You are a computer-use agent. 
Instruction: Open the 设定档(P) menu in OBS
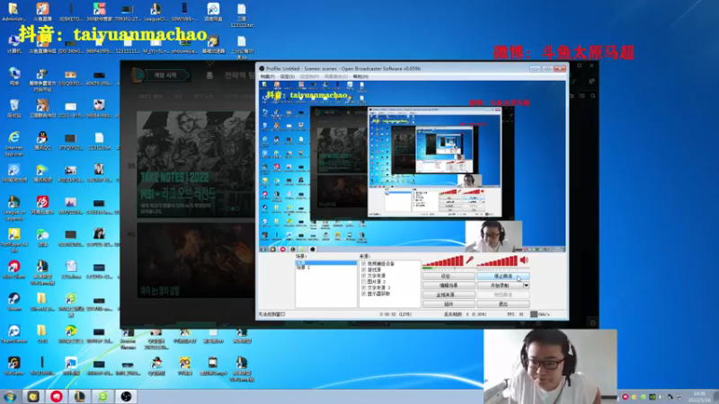(x=309, y=76)
